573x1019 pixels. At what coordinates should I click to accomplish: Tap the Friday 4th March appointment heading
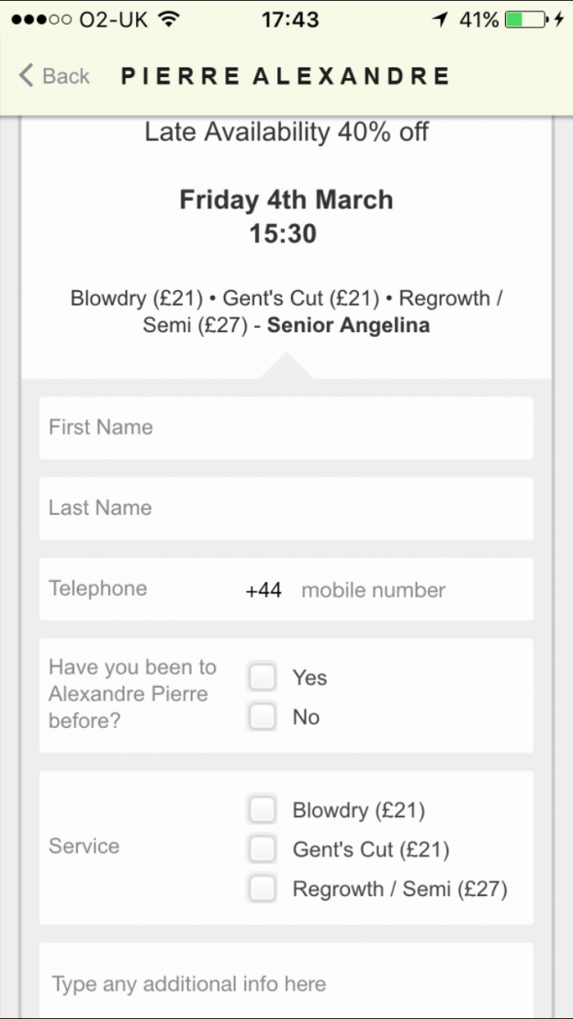pos(286,199)
